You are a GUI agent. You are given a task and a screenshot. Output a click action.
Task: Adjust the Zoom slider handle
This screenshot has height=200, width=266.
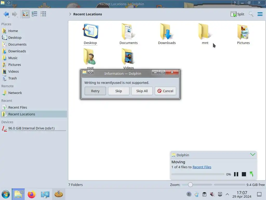190,185
